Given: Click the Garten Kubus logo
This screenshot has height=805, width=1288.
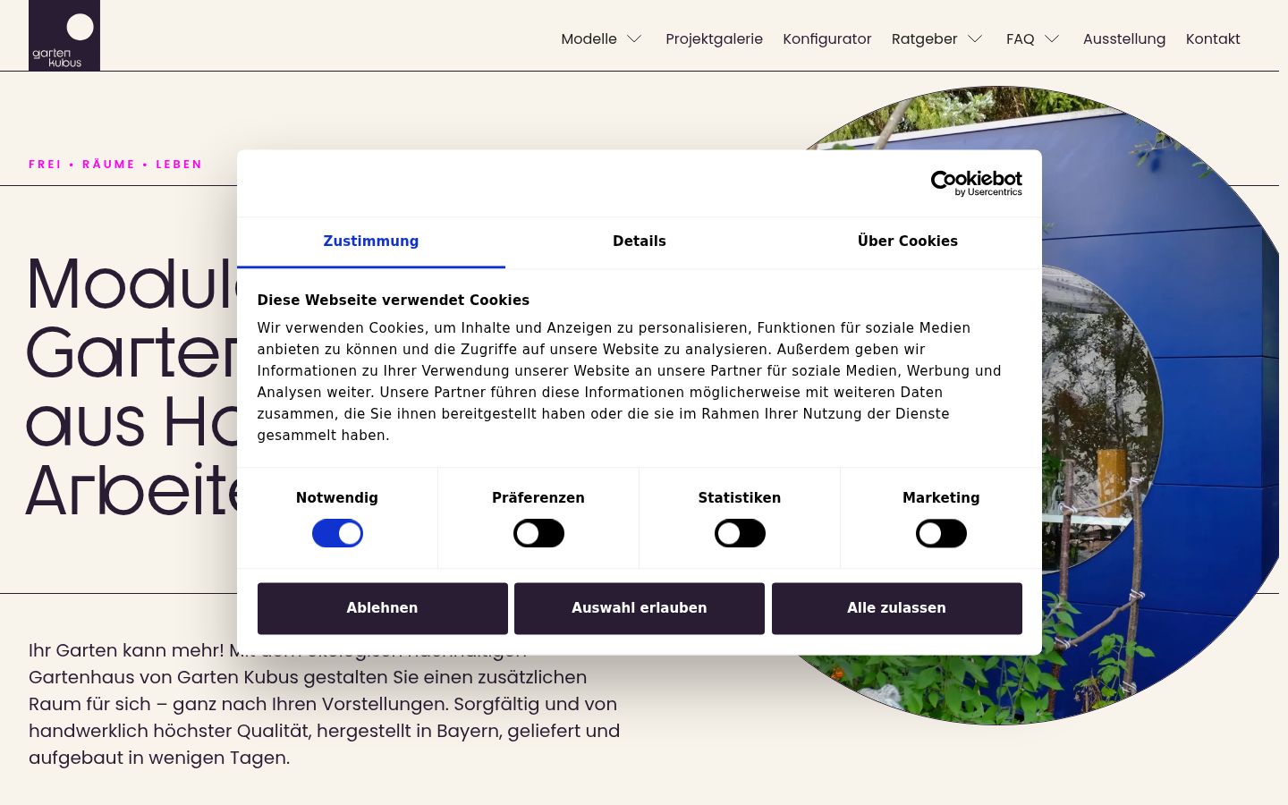Looking at the screenshot, I should [64, 35].
